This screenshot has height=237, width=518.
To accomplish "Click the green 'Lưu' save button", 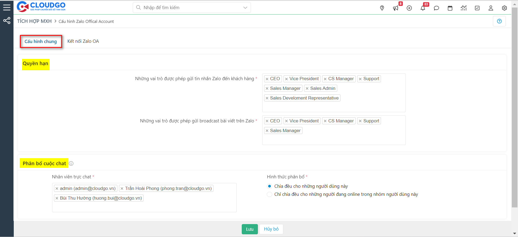I will click(x=250, y=229).
